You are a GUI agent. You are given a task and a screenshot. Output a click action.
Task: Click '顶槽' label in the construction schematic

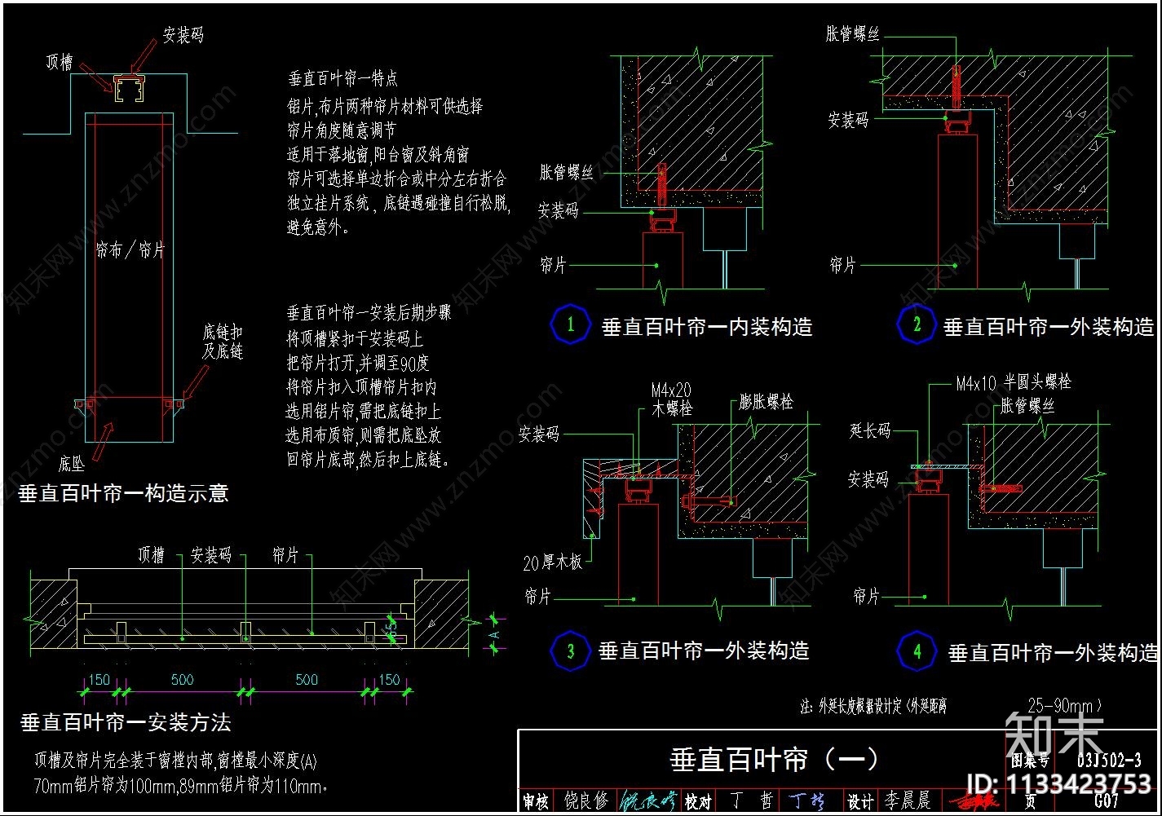tap(60, 62)
